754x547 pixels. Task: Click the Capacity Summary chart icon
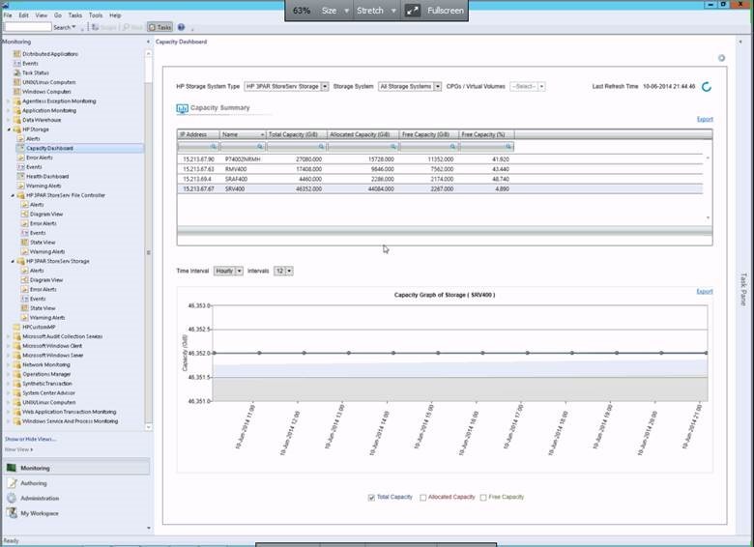[x=182, y=108]
